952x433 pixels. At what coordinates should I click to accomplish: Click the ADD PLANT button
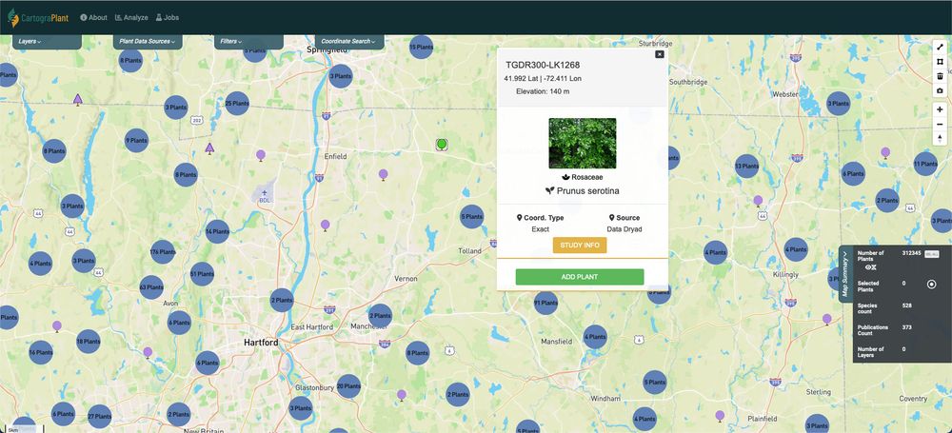pos(579,277)
